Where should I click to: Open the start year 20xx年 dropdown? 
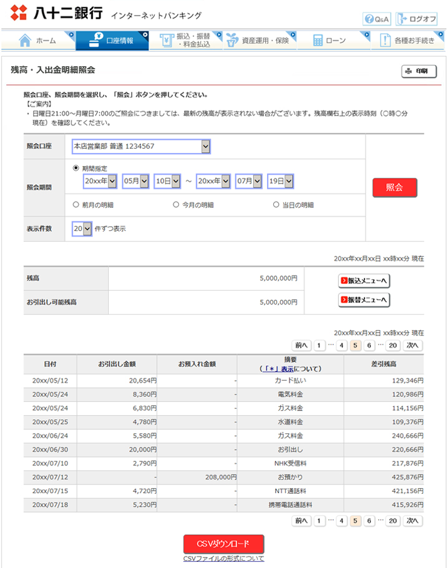[x=100, y=181]
